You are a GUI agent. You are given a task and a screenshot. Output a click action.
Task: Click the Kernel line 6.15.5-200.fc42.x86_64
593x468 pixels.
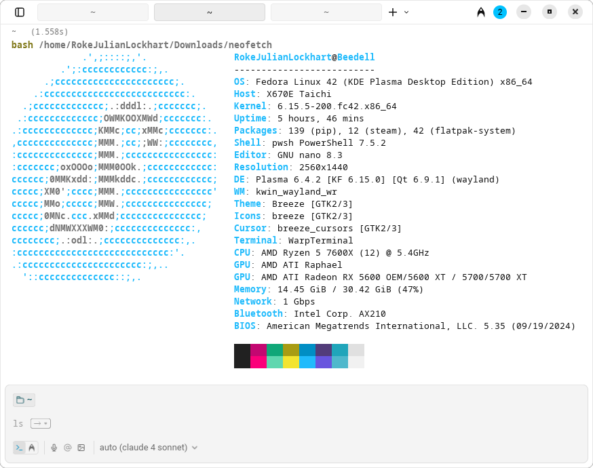315,106
